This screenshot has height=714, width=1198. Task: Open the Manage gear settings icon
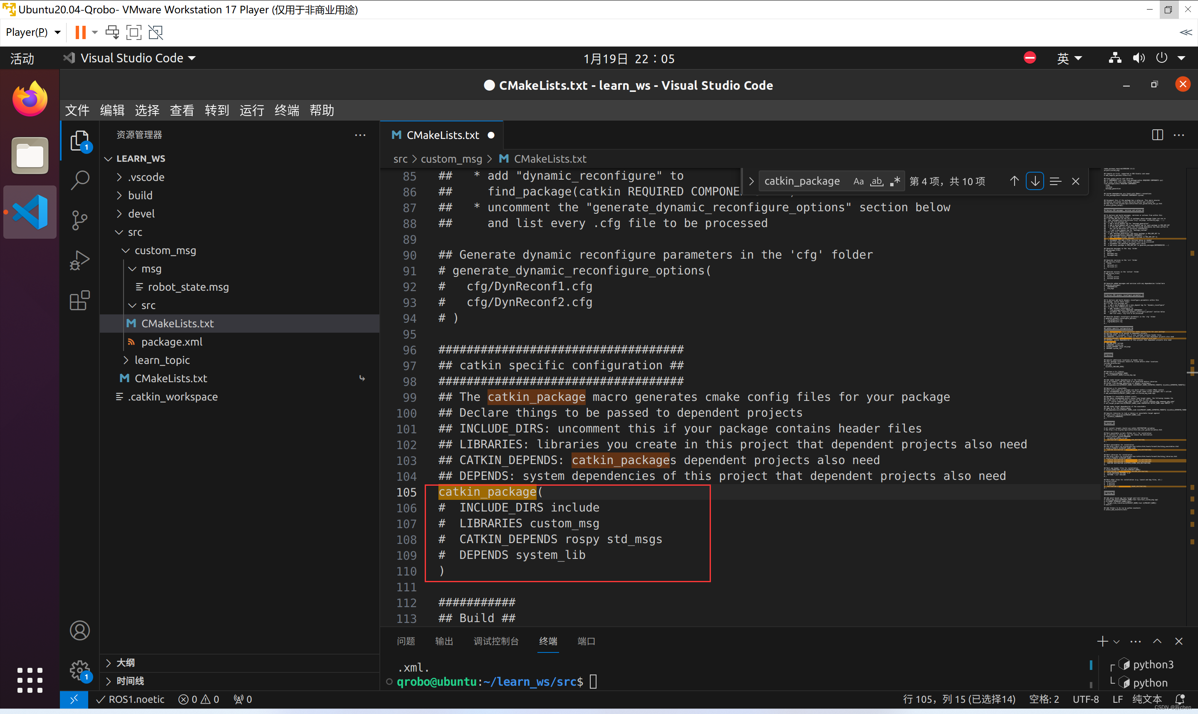point(80,670)
